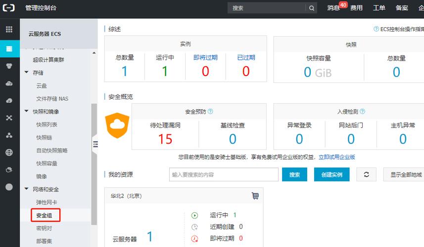Click the refresh icon button

click(367, 174)
